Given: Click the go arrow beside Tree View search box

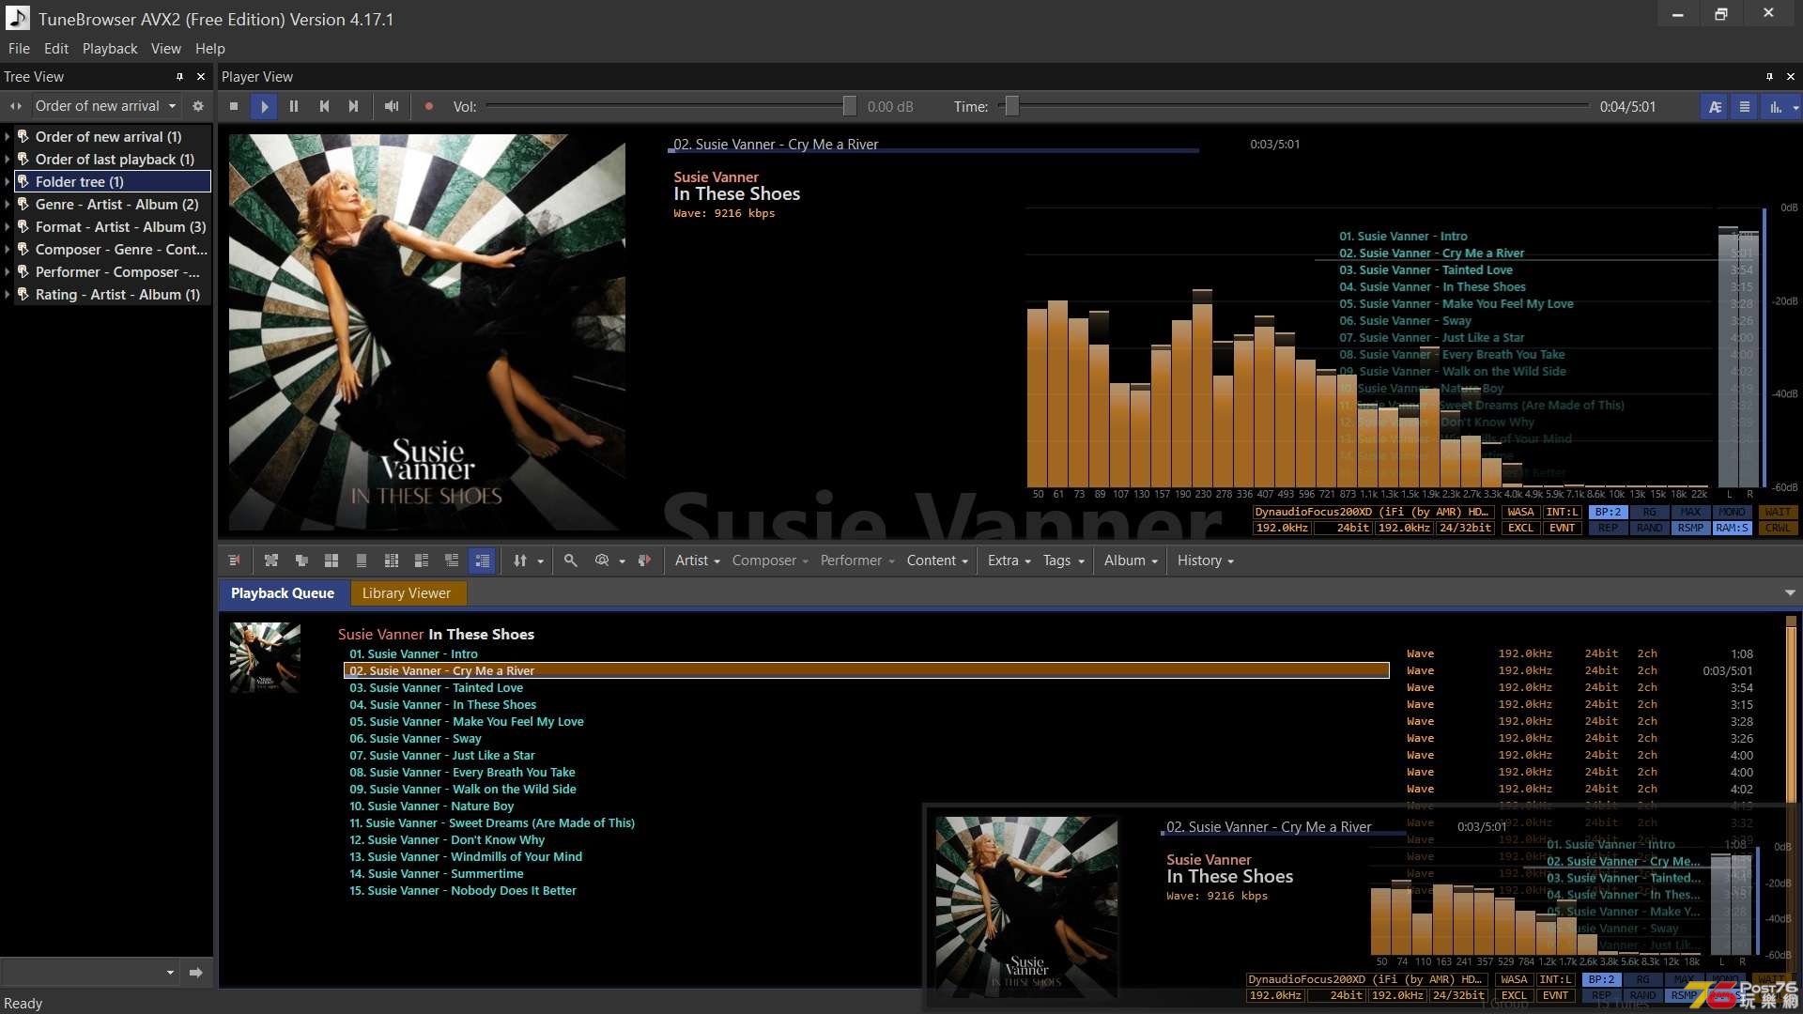Looking at the screenshot, I should 195,973.
